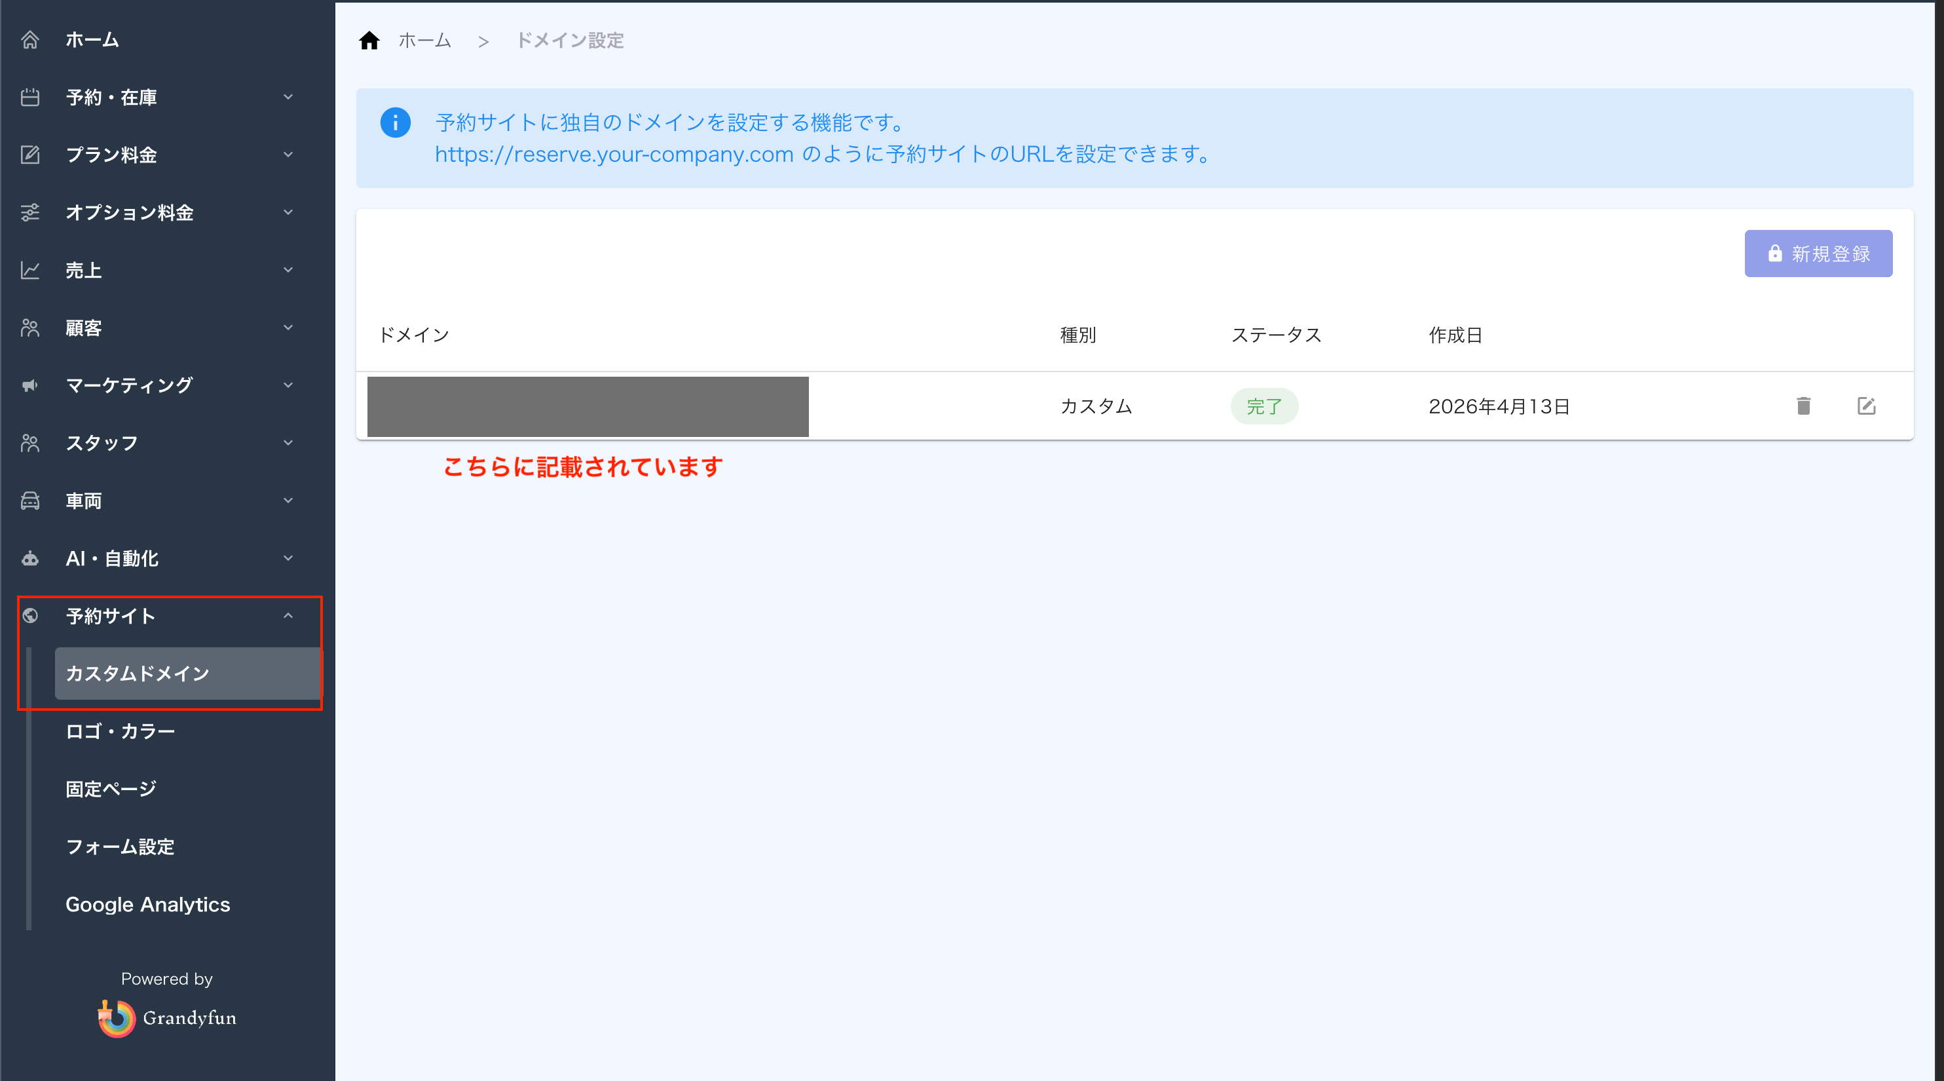Click the masked domain name cell

point(588,406)
